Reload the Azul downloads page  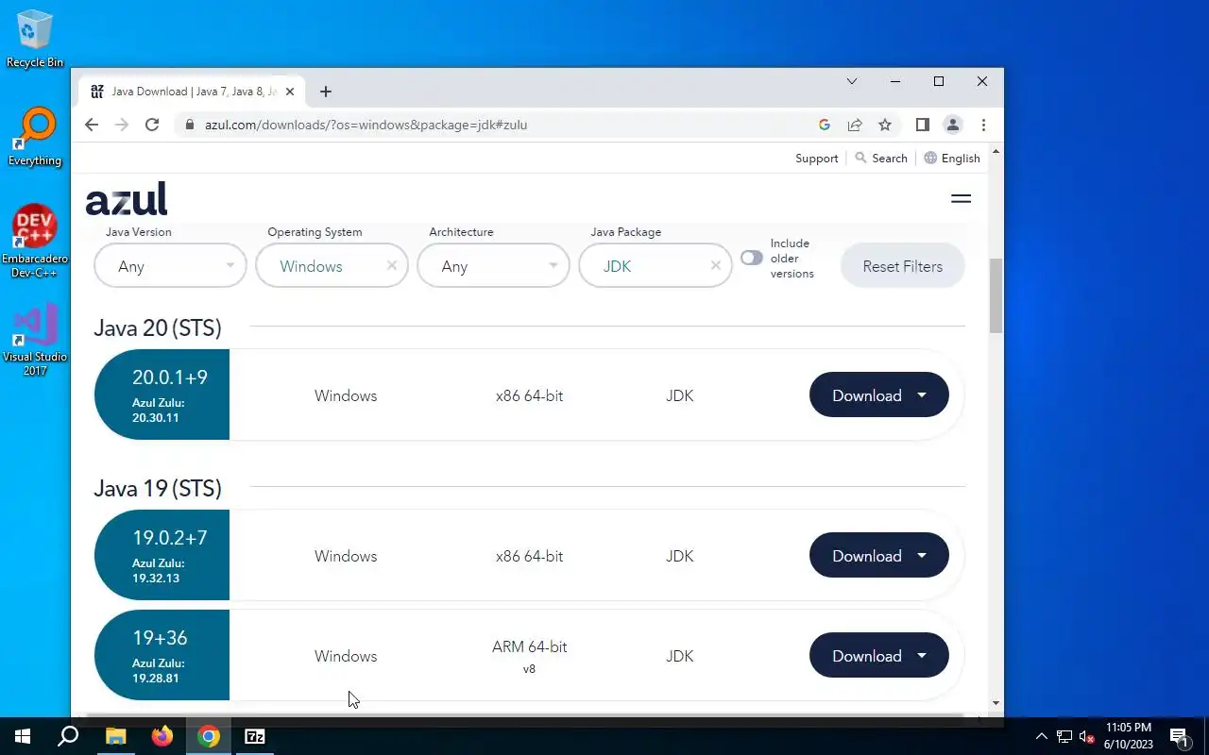pos(151,125)
